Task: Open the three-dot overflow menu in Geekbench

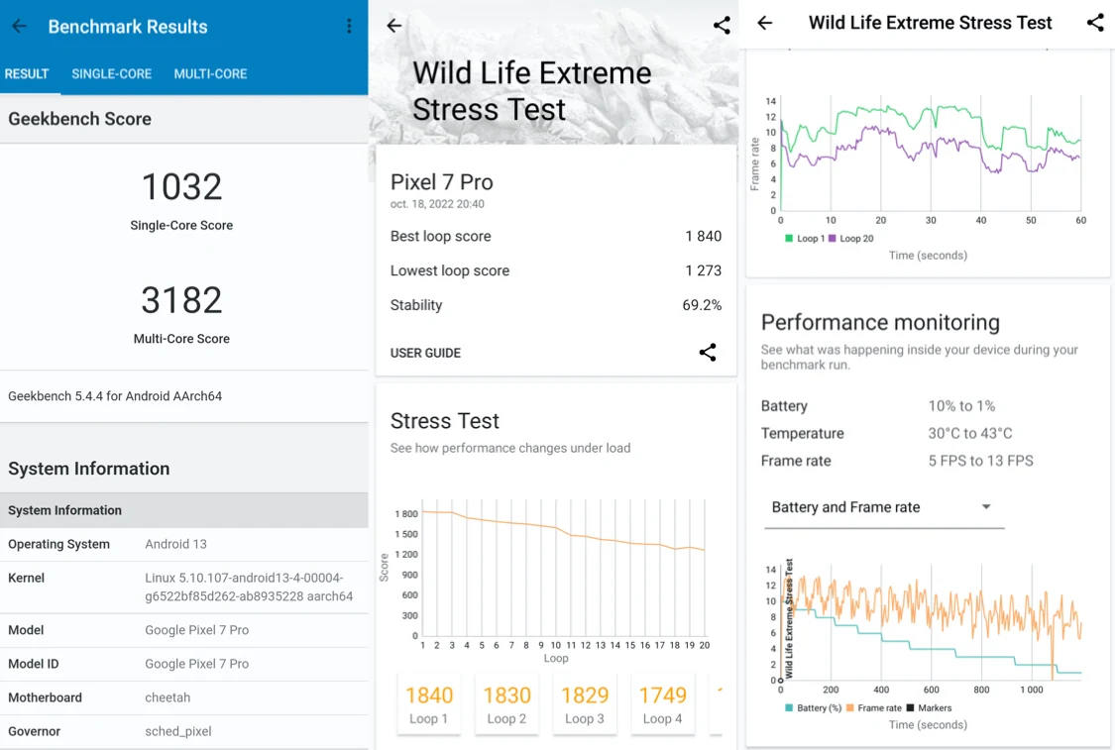Action: click(349, 27)
